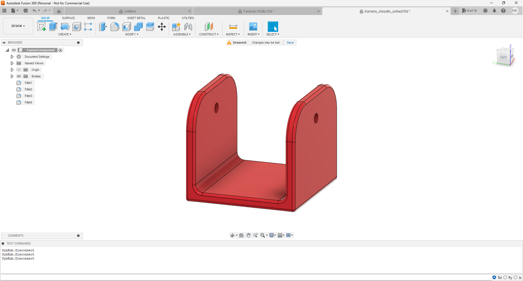This screenshot has height=281, width=523.
Task: Expand the Named Views node
Action: pos(12,63)
